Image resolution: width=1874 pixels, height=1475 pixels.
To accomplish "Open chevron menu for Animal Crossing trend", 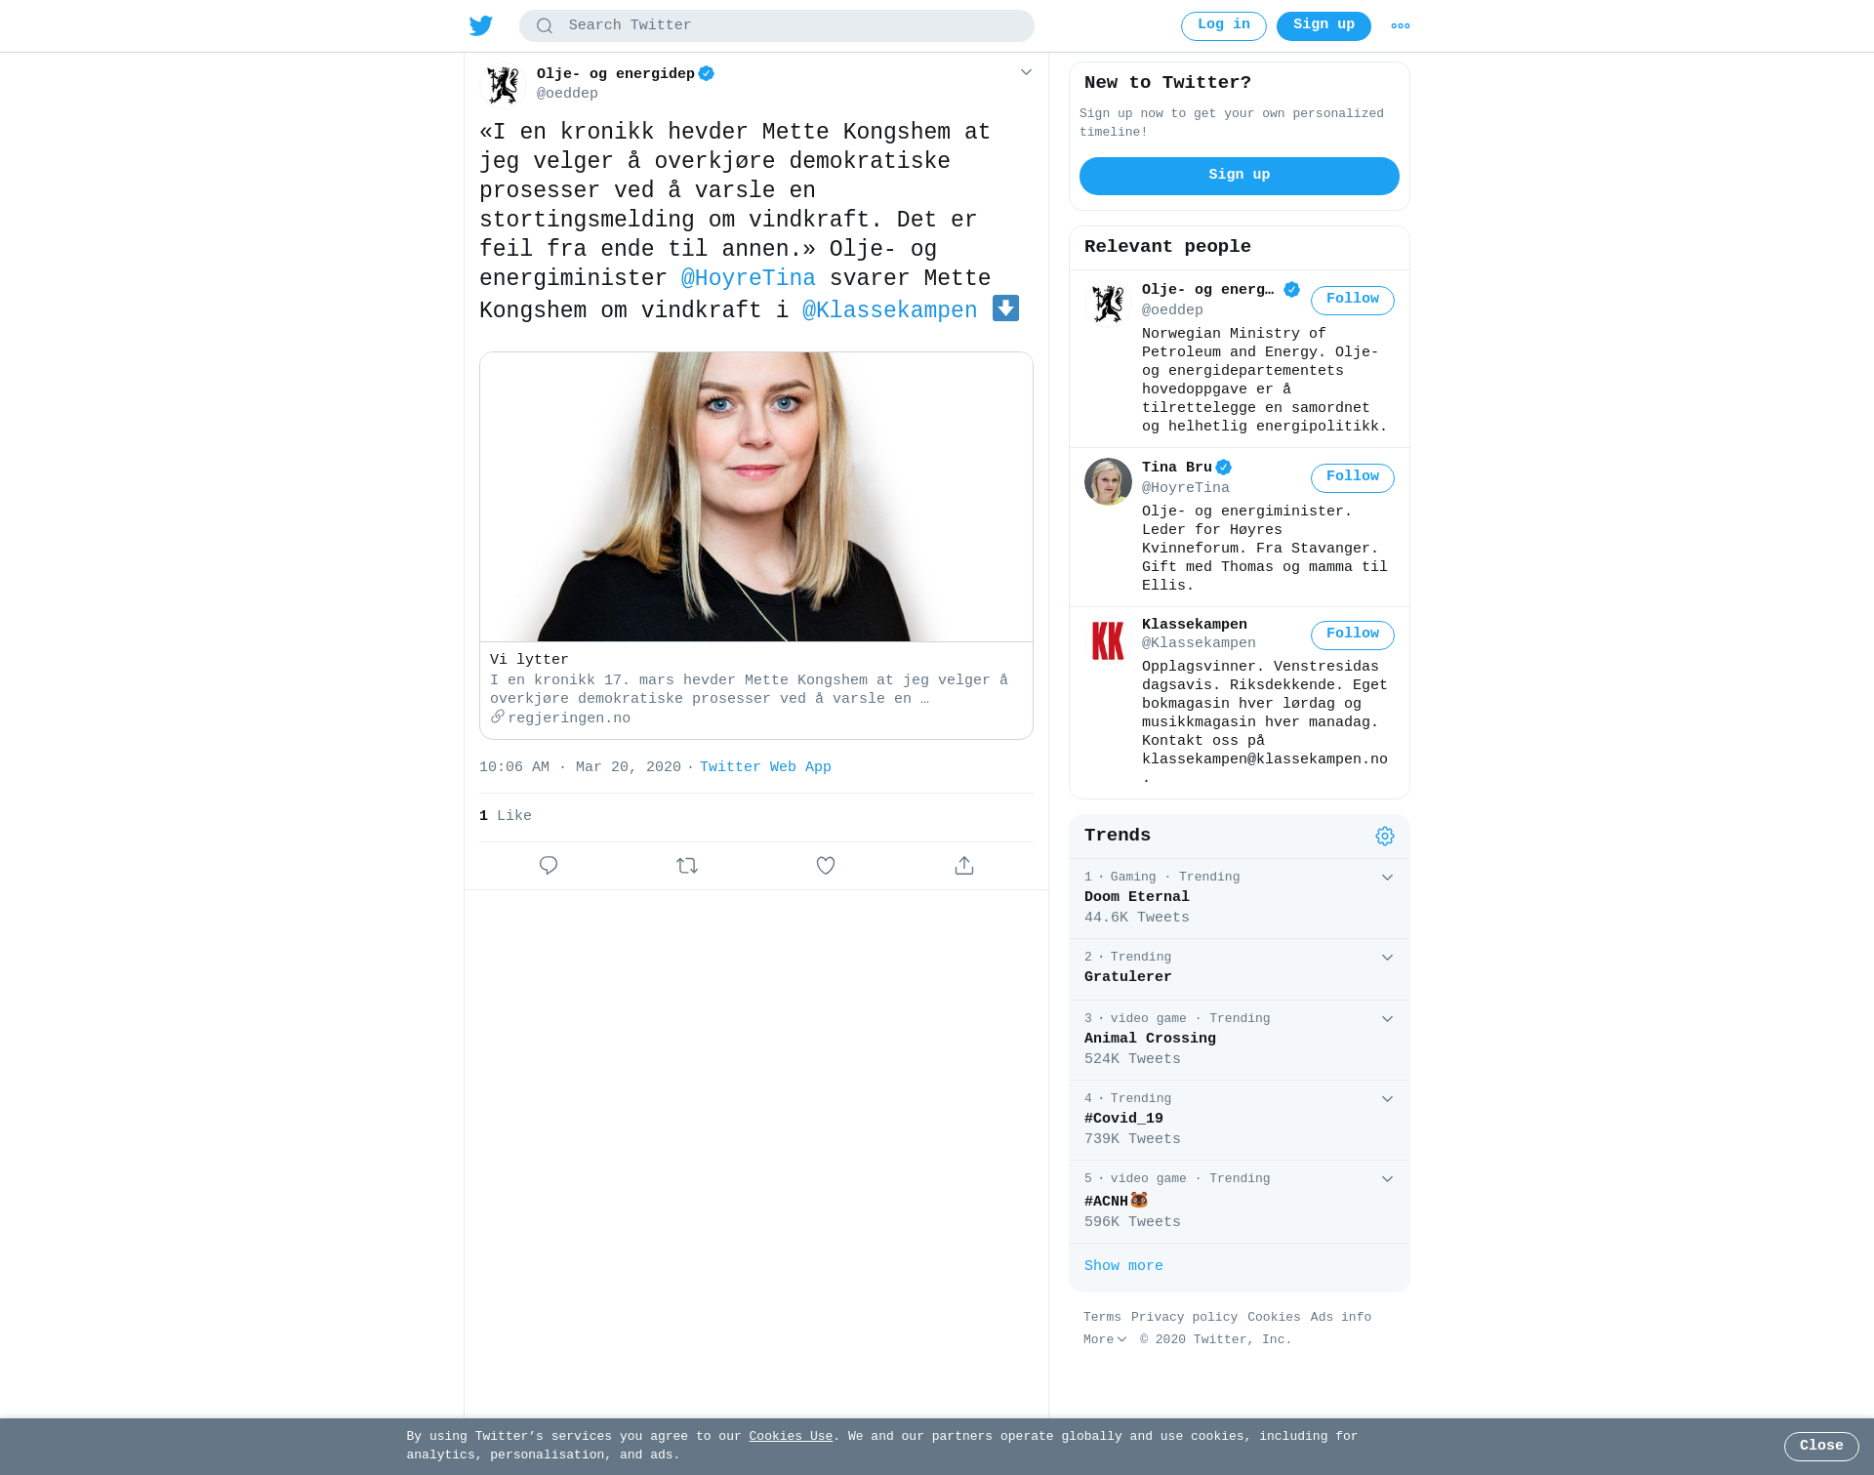I will [x=1387, y=1019].
